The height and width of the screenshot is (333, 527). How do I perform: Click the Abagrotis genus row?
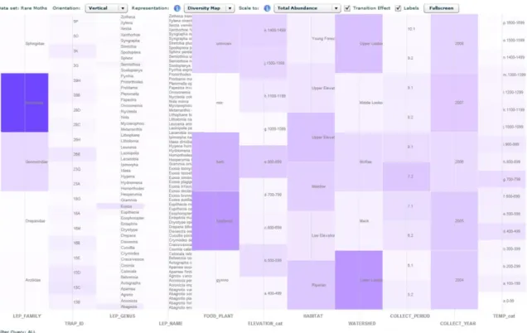tap(120, 306)
